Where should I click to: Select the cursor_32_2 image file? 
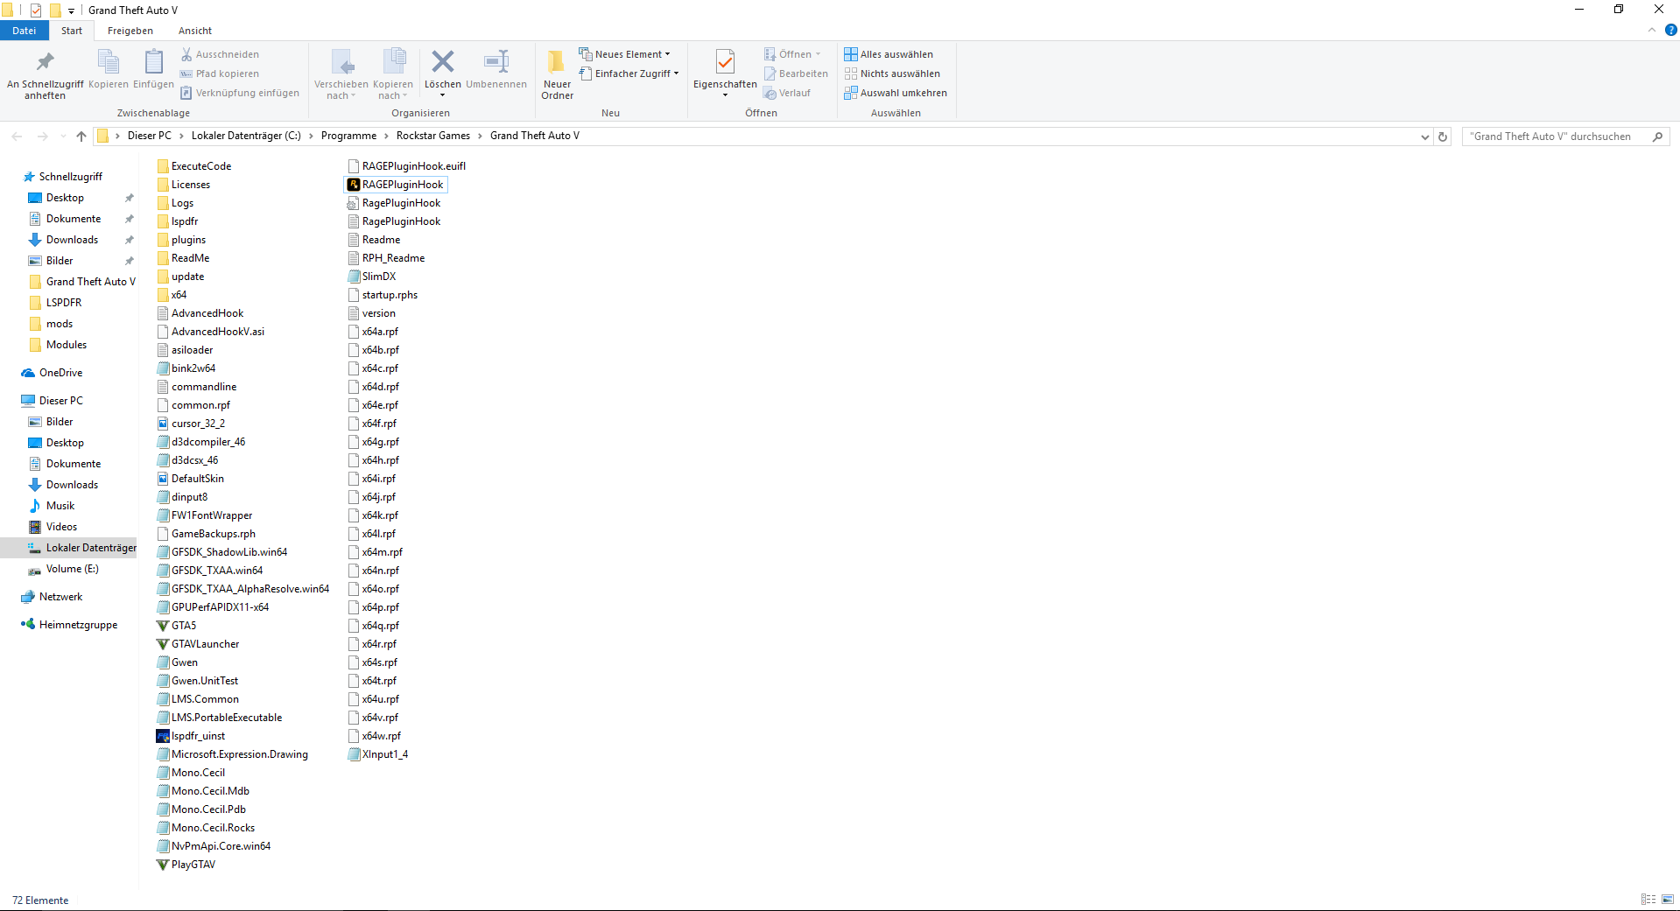click(x=191, y=424)
